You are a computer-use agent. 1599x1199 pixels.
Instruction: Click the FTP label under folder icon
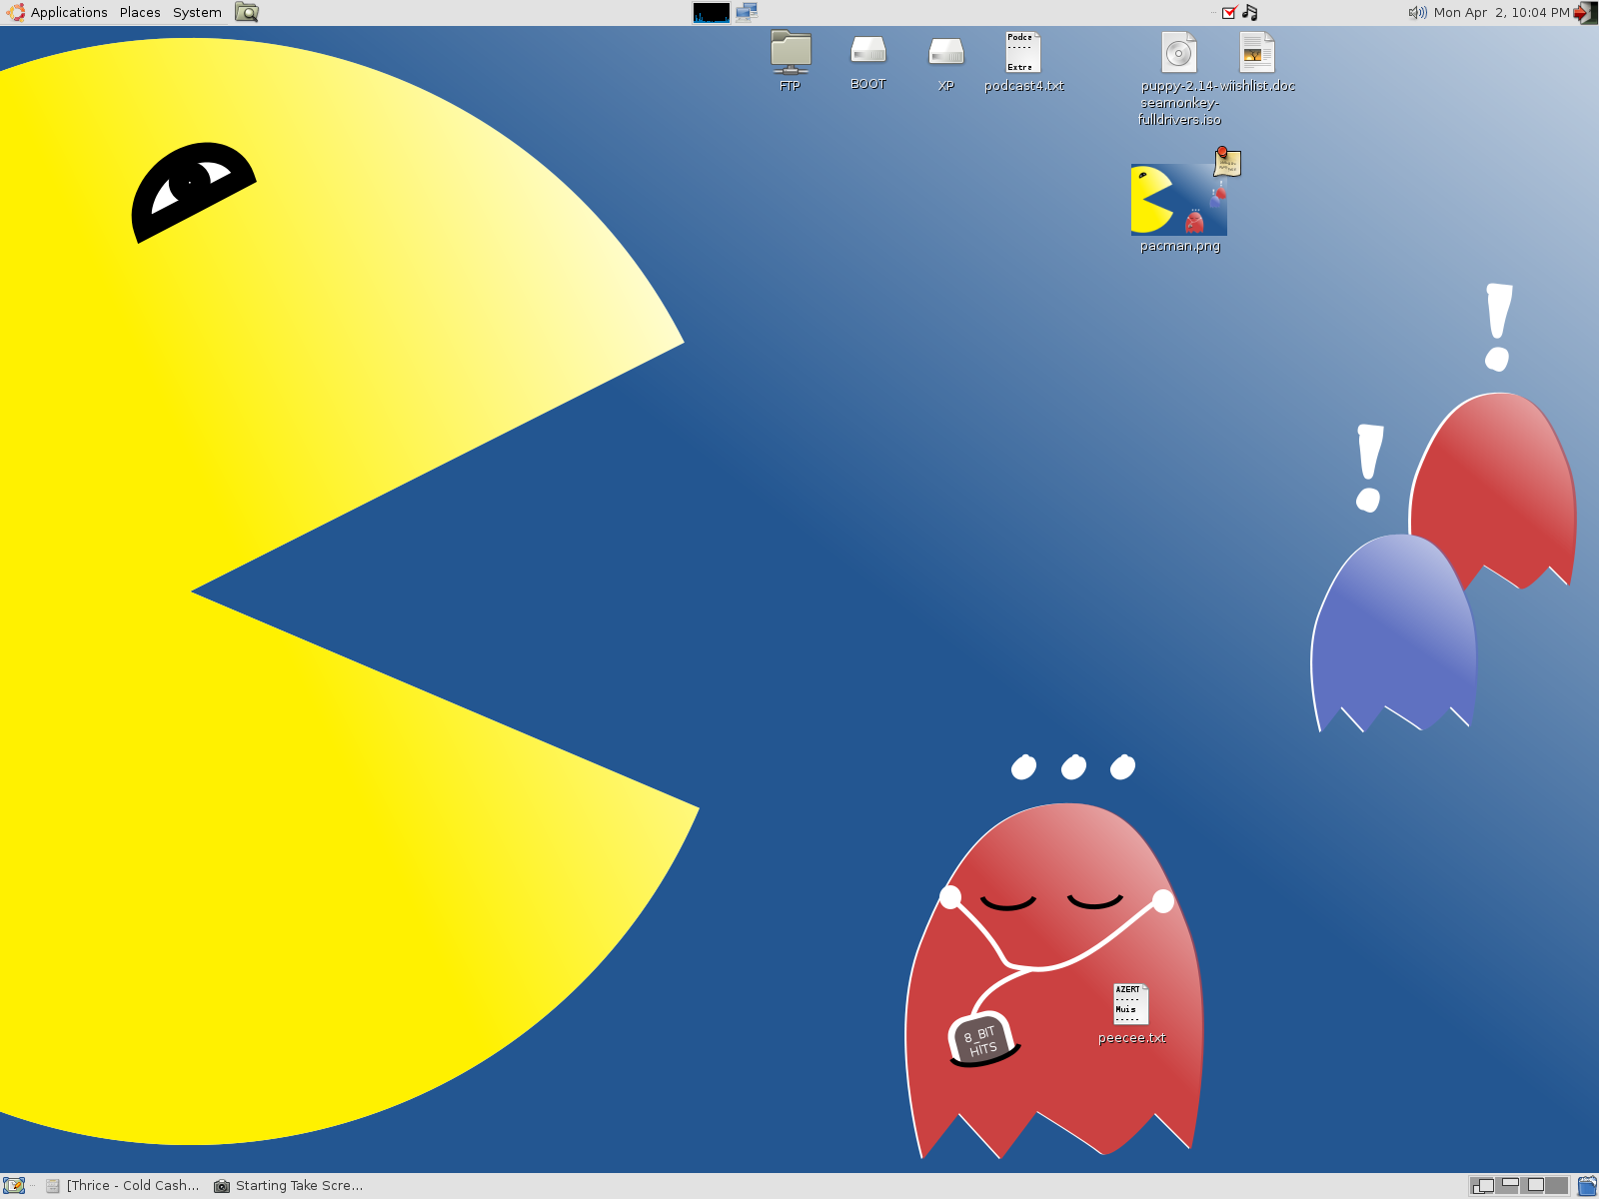(x=791, y=86)
